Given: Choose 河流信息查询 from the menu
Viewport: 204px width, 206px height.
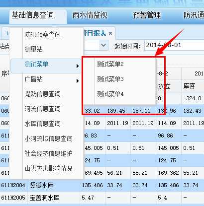Looking at the screenshot, I should click(42, 109).
